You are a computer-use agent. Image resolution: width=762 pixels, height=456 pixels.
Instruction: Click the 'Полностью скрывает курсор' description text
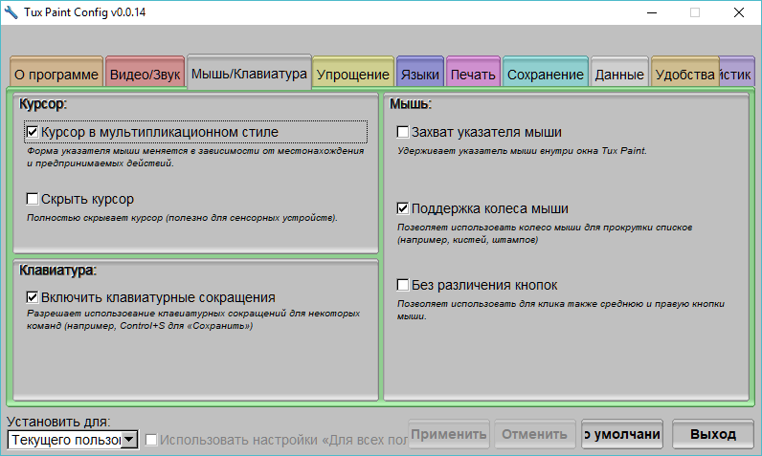coord(182,218)
